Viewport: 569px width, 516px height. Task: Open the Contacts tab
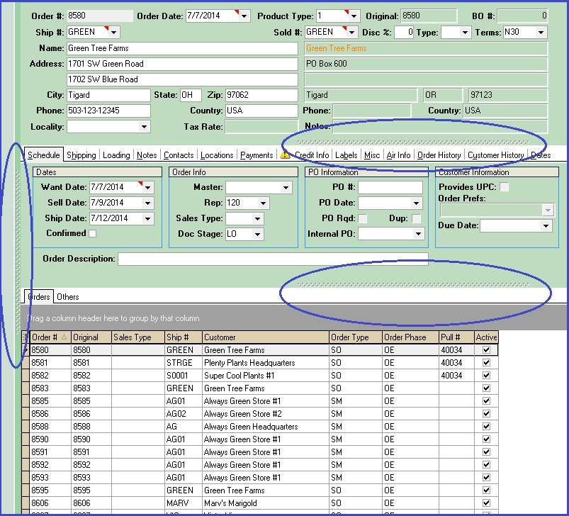point(179,155)
